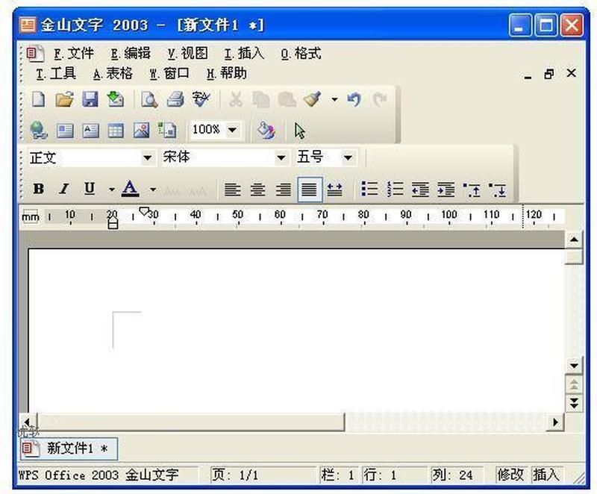Expand the 正文 style dropdown
Screen dimensions: 597x494
click(x=147, y=157)
